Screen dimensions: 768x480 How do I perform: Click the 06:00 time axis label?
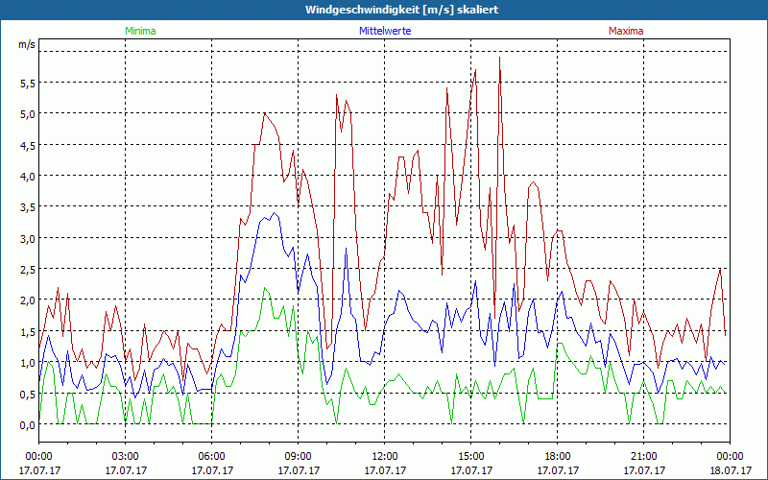pos(211,457)
